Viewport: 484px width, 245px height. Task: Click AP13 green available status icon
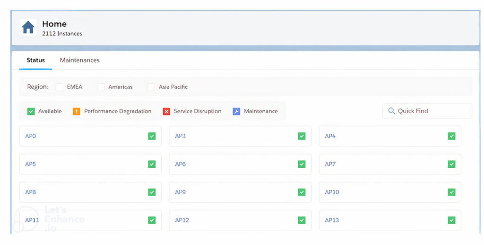451,220
